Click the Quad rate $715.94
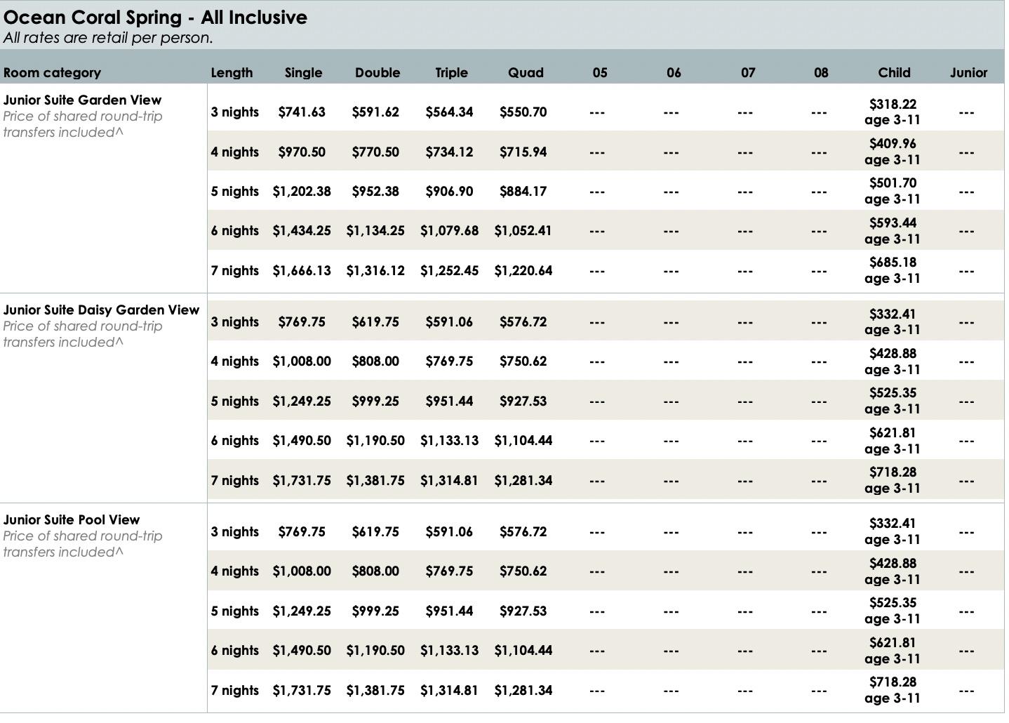The image size is (1009, 723). pos(523,152)
